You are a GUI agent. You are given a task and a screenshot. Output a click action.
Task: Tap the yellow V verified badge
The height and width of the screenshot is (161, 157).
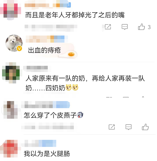pyautogui.click(x=19, y=48)
